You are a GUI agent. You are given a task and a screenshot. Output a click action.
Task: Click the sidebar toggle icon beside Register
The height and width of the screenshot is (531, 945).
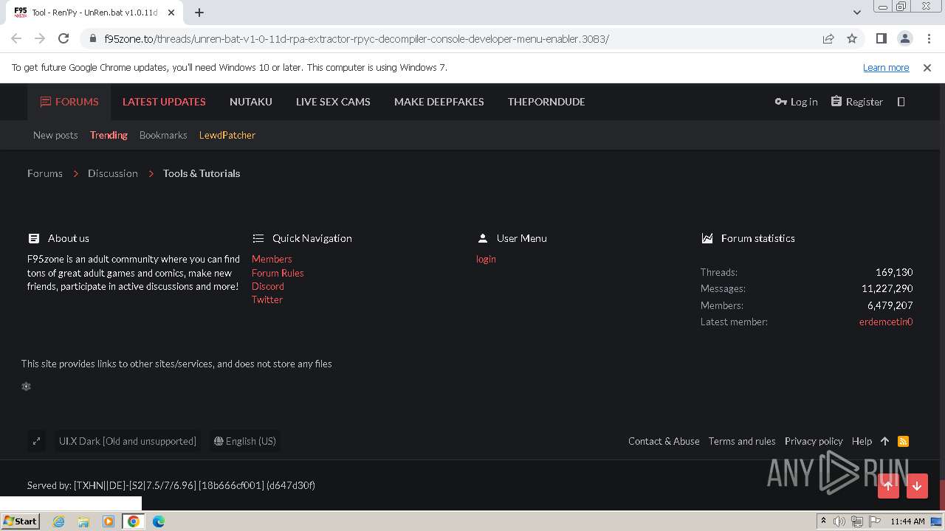pyautogui.click(x=901, y=102)
